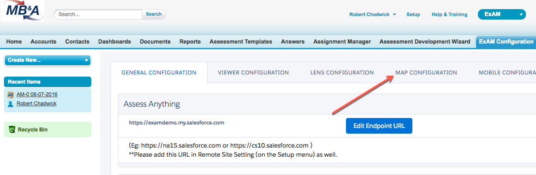Switch to Lens Configuration tab
Viewport: 536px width, 175px height.
(x=342, y=73)
